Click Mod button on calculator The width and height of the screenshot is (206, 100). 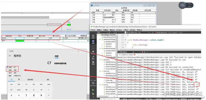point(19,90)
